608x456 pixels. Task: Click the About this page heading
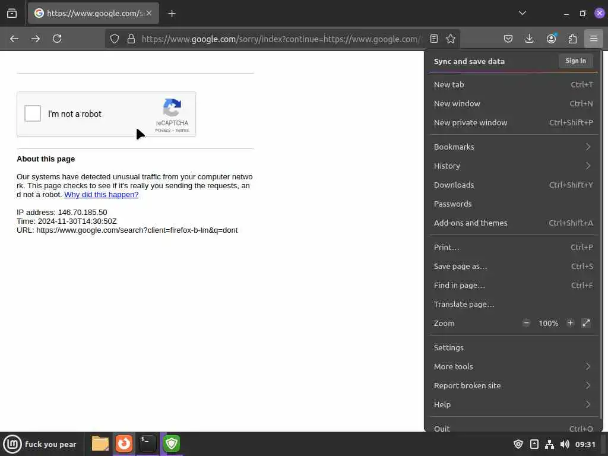point(46,159)
